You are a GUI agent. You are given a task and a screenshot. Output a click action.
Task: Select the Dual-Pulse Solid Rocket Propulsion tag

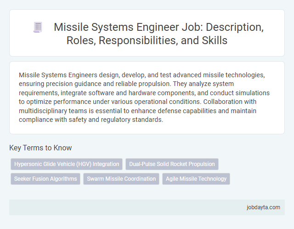172,164
